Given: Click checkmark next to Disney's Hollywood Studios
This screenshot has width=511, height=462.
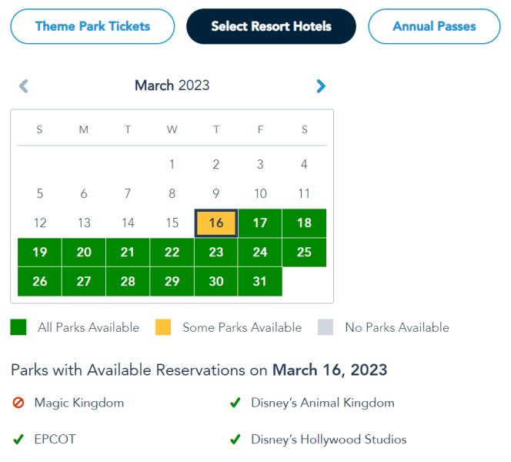Looking at the screenshot, I should pos(235,440).
